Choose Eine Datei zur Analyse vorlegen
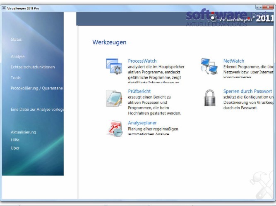 coord(37,110)
